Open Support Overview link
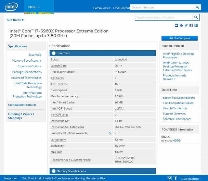This screenshot has width=208, height=181. point(175,114)
